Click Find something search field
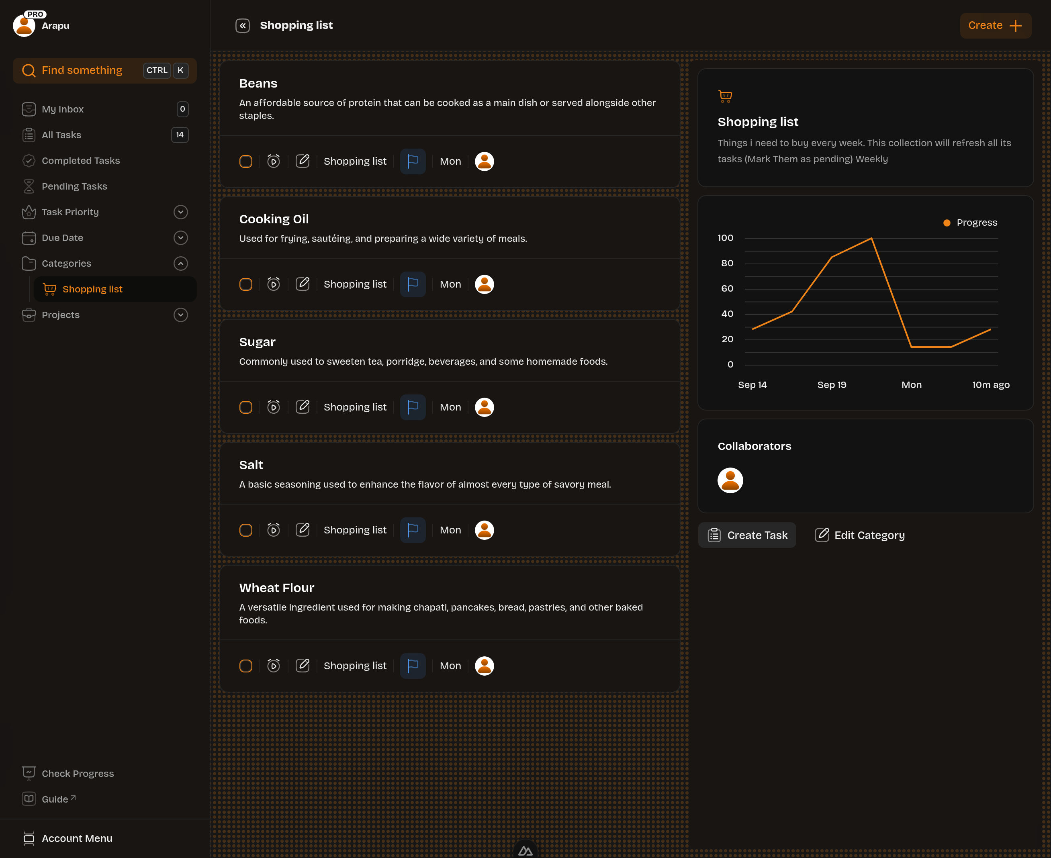Image resolution: width=1051 pixels, height=858 pixels. [105, 71]
